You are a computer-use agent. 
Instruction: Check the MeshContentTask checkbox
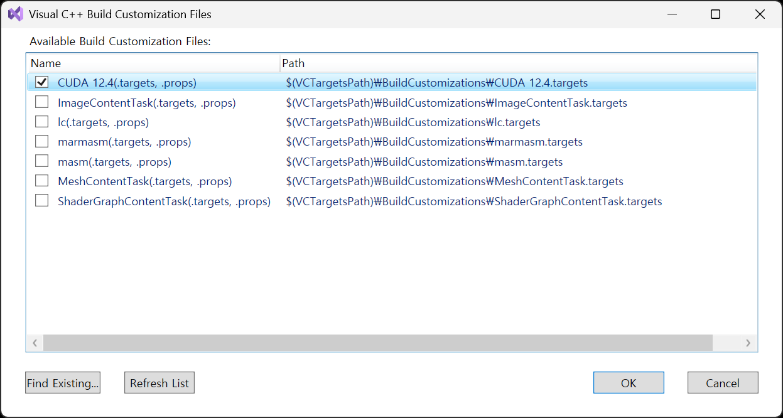click(x=41, y=181)
